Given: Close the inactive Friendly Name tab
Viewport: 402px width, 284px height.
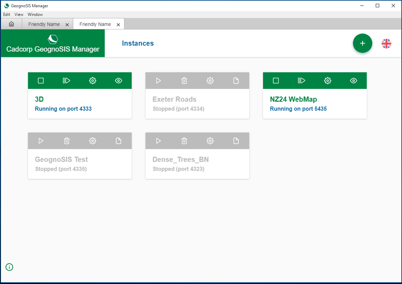Looking at the screenshot, I should 67,25.
